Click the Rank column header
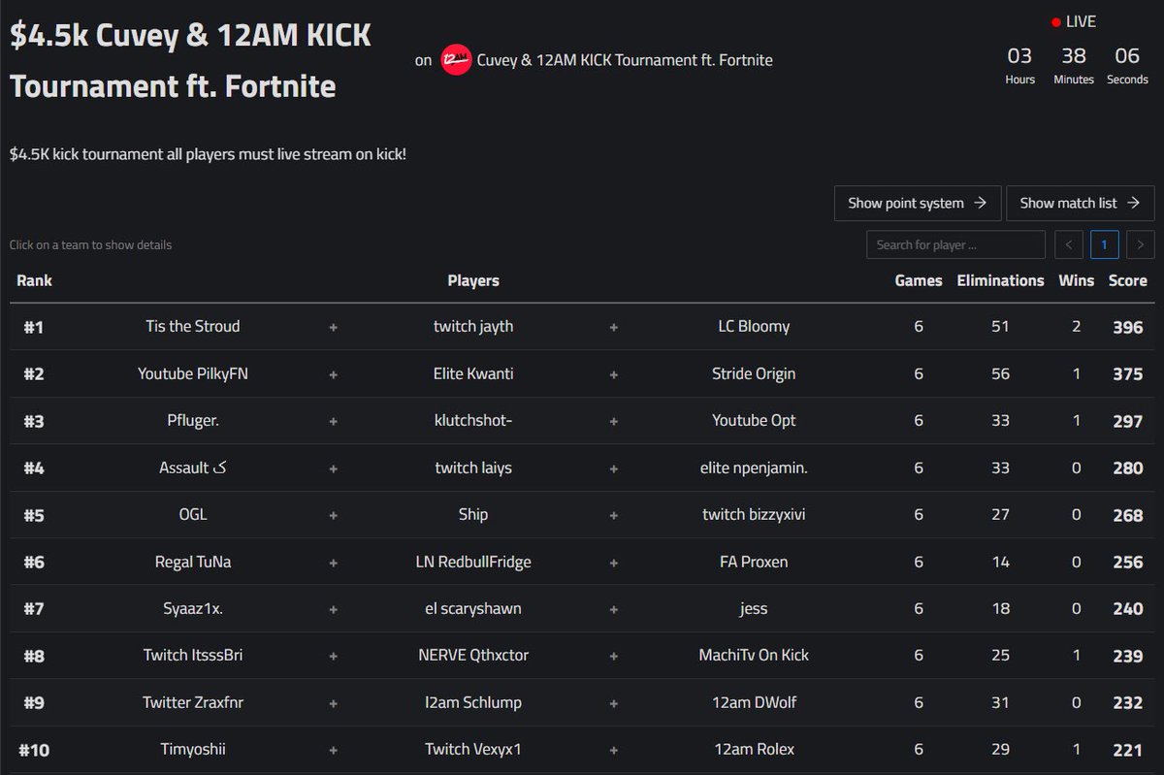 (34, 280)
